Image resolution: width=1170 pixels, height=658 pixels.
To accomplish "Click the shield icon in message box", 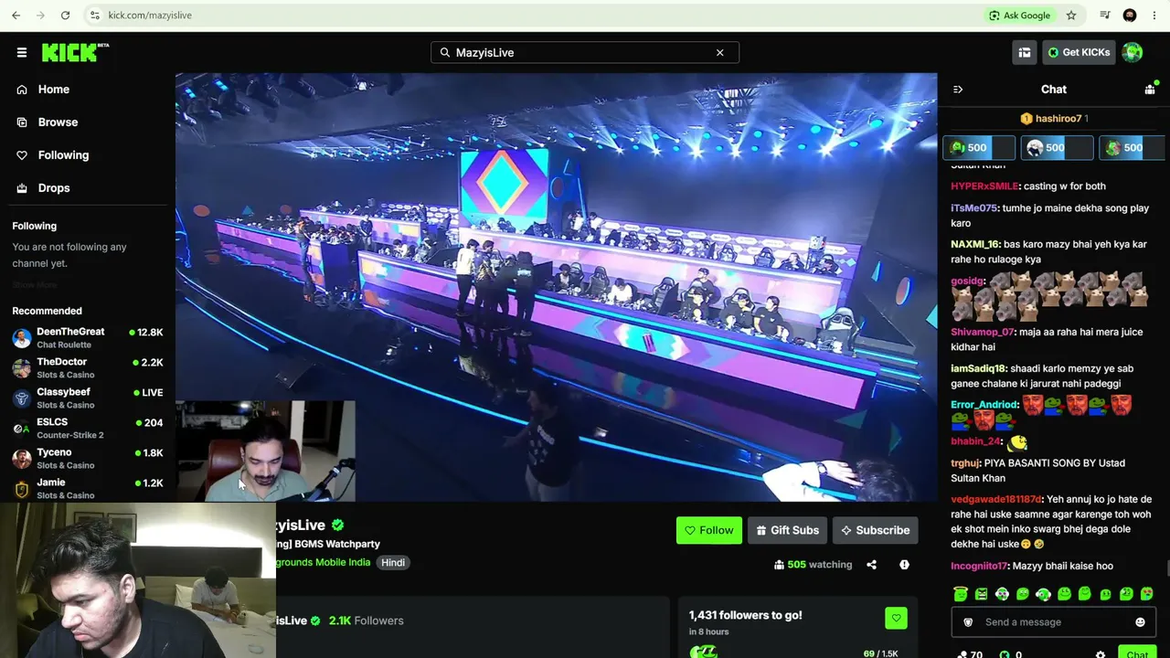I will pyautogui.click(x=968, y=622).
